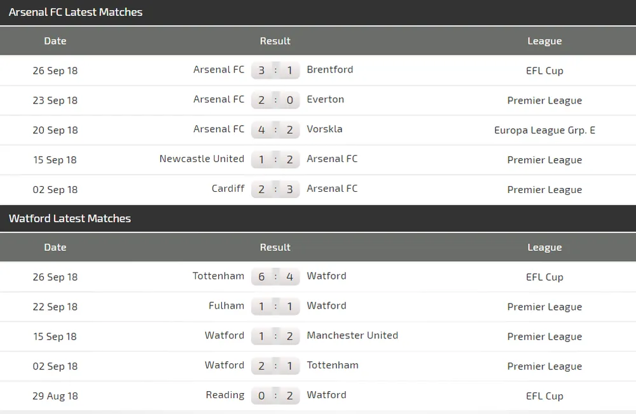
Task: Open the Watford Latest Matches section header
Action: 70,218
